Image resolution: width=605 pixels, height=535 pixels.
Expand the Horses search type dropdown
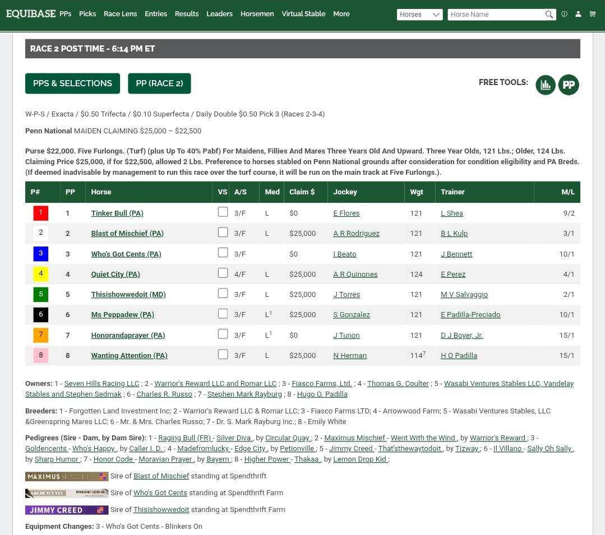pos(419,15)
